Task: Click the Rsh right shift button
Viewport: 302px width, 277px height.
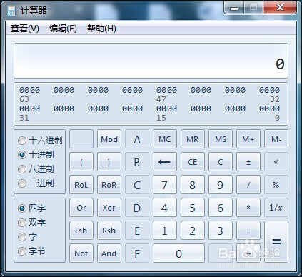Action: (109, 231)
